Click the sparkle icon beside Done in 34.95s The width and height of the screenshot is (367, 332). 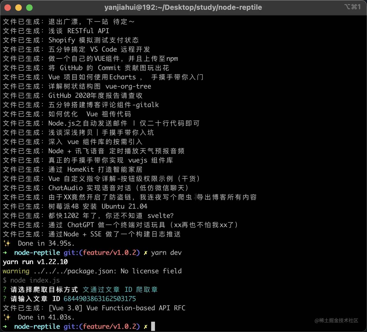coord(7,243)
